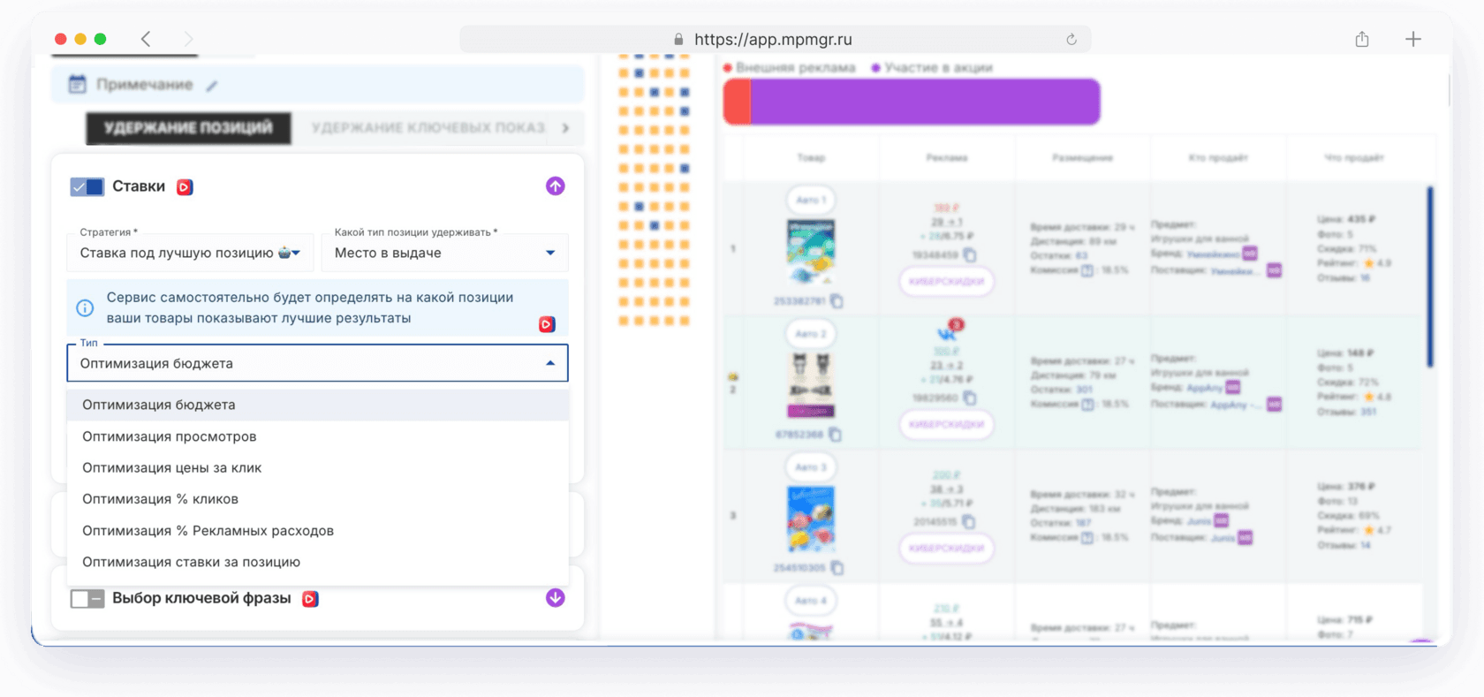Open the Какой тип позиции удерживать dropdown
Viewport: 1484px width, 697px height.
tap(444, 253)
